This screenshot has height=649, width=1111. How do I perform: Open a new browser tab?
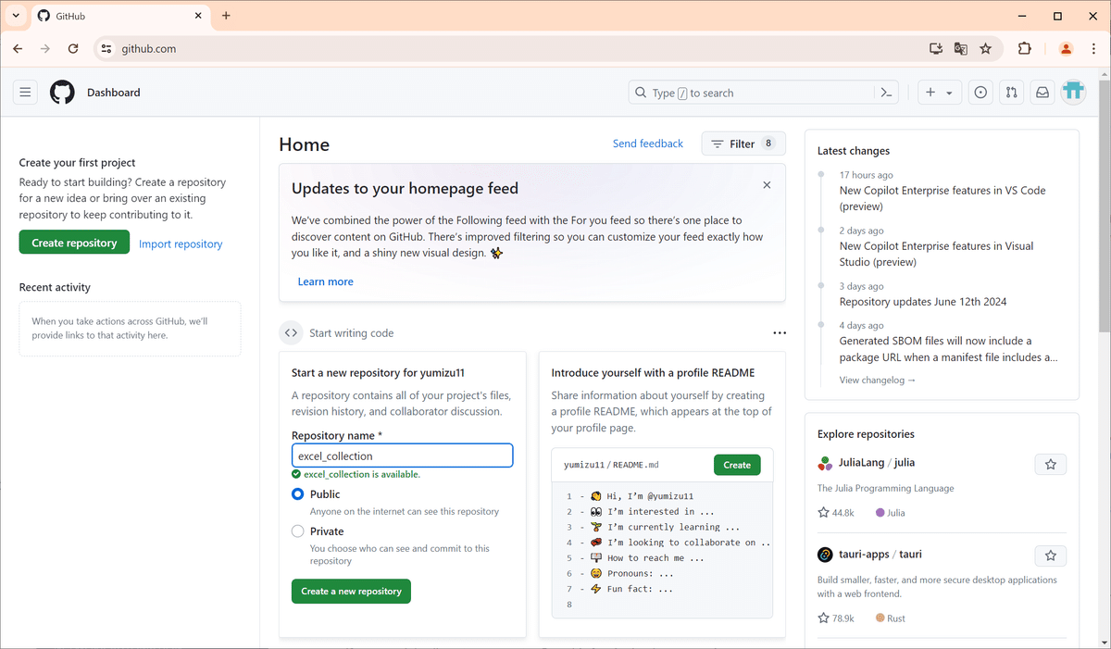(227, 16)
